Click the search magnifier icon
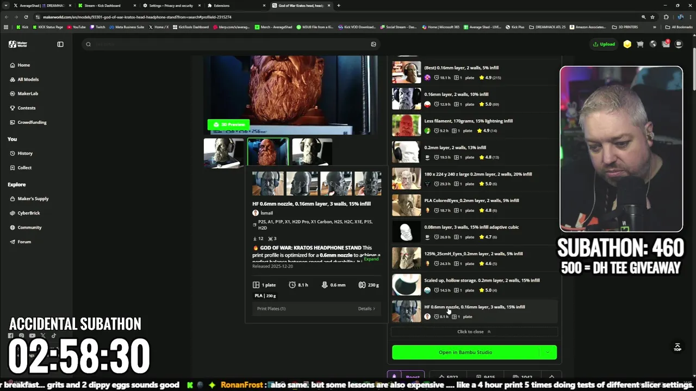The image size is (696, 391). pos(88,44)
